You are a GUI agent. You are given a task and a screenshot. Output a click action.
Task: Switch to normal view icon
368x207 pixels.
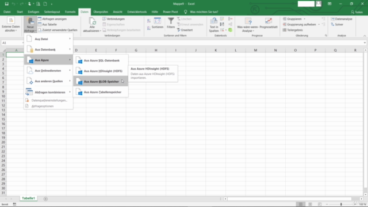pos(301,204)
